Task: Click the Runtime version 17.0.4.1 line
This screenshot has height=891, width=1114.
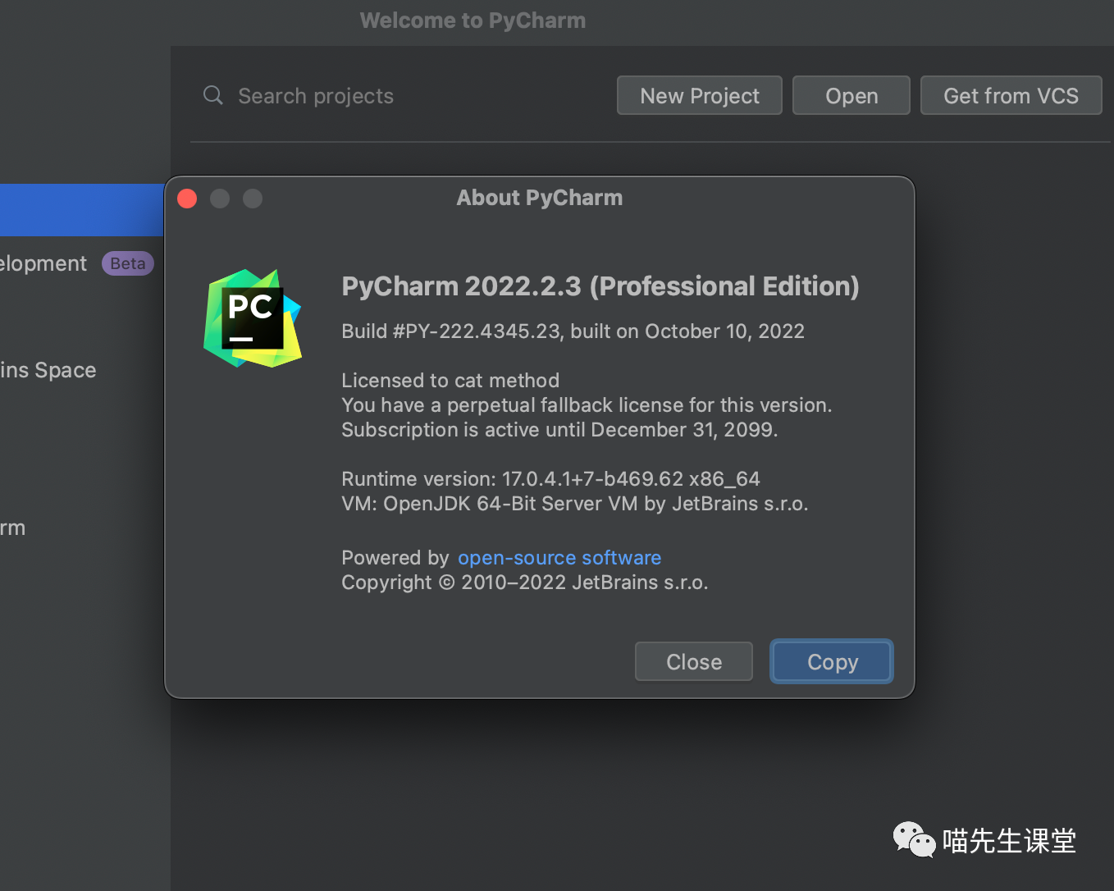Action: tap(550, 479)
